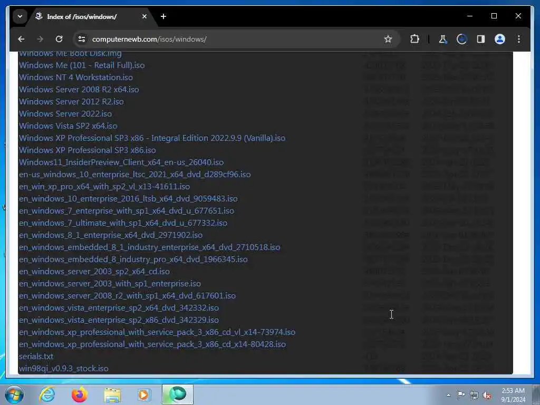
Task: Open the Action Center flag icon
Action: click(x=461, y=394)
